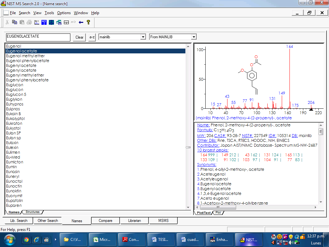Click the yellow question mark help icon
The image size is (329, 247).
88,22
